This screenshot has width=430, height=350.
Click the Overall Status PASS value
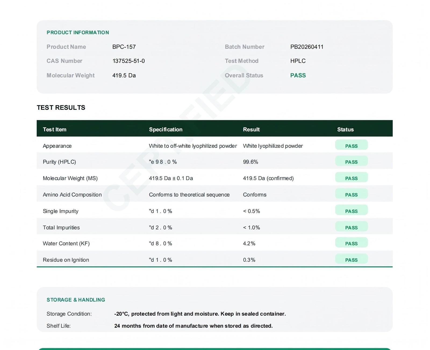coord(298,75)
